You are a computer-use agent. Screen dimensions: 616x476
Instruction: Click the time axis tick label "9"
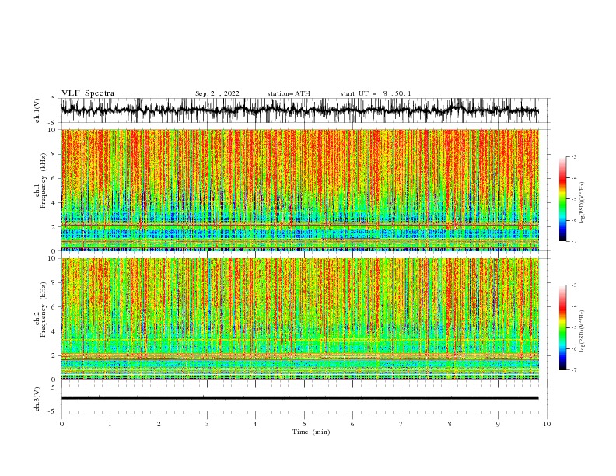tap(498, 424)
